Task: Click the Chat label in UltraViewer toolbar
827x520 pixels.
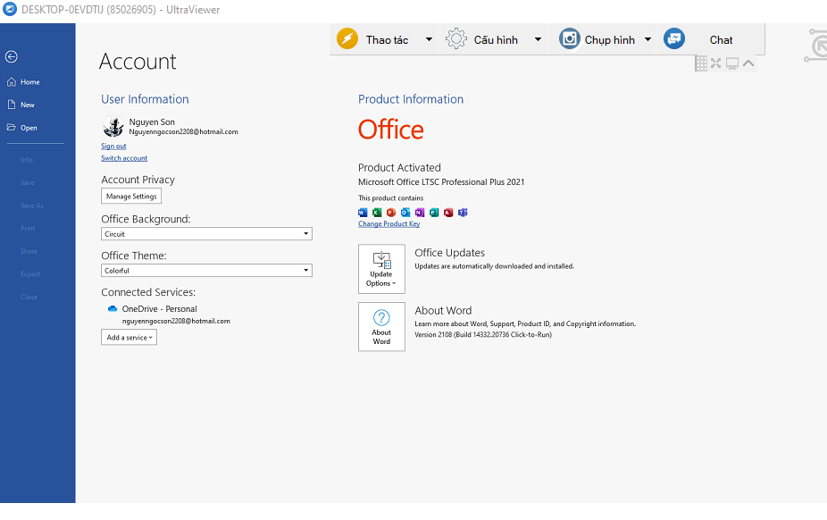Action: click(x=721, y=40)
